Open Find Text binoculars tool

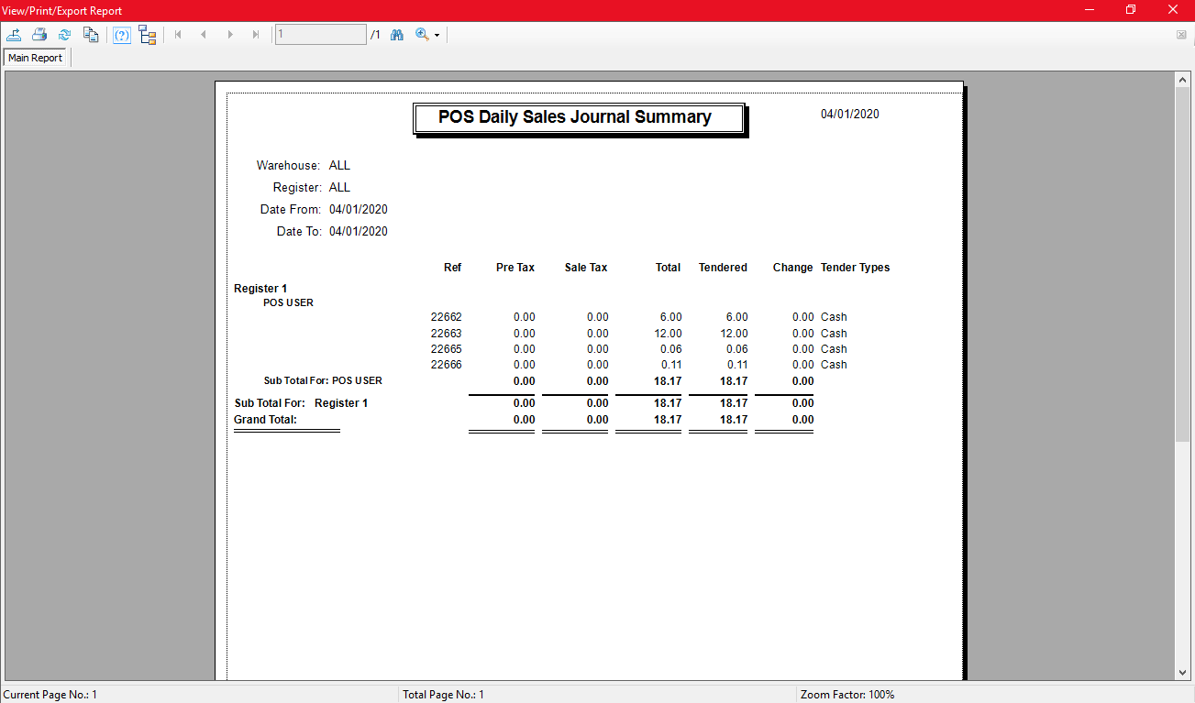pyautogui.click(x=397, y=35)
